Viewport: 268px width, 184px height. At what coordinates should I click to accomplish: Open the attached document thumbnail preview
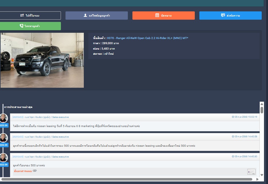[x=251, y=172]
